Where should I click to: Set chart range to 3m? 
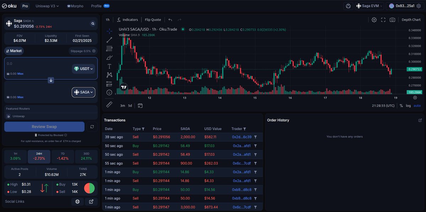click(123, 106)
